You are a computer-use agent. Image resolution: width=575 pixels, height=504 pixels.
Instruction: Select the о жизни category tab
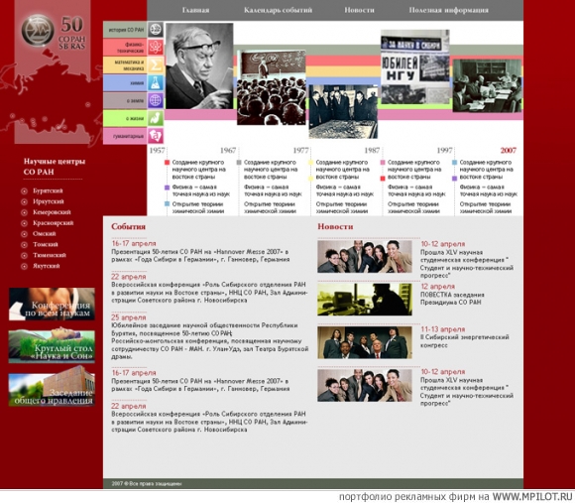tap(125, 118)
